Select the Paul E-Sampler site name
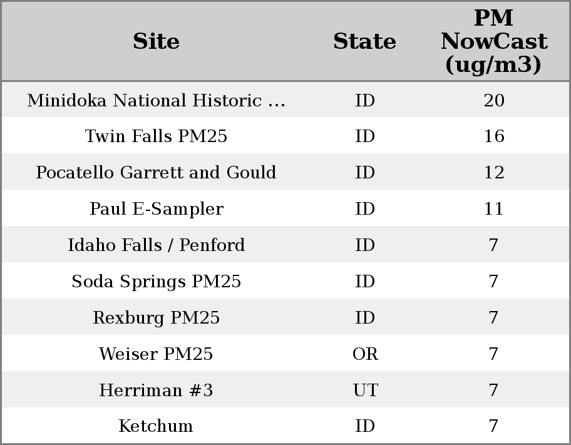 156,209
